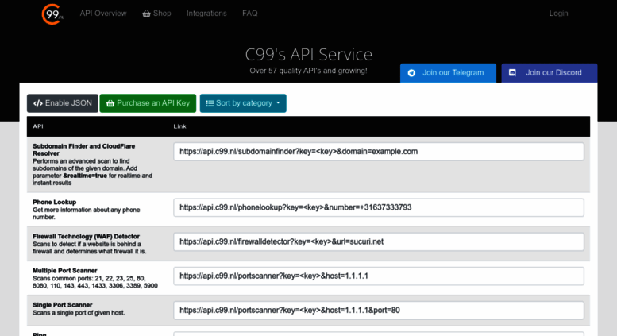This screenshot has width=617, height=336.
Task: Click the &realtime=true parameter text
Action: tap(85, 176)
